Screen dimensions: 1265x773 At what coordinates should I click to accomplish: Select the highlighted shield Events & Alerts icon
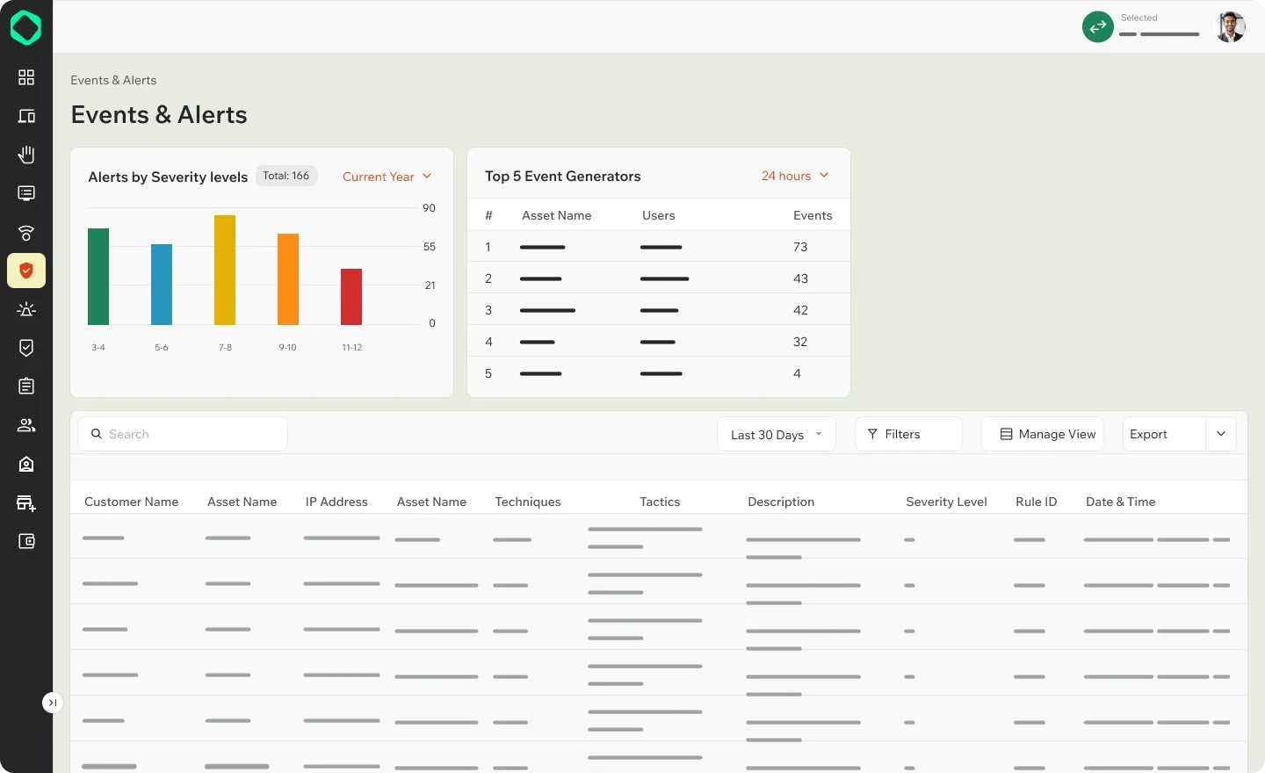click(26, 271)
